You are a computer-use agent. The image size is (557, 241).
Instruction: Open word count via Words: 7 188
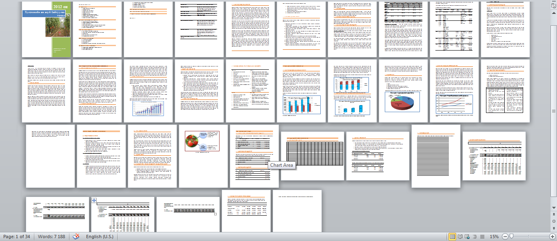coord(51,237)
